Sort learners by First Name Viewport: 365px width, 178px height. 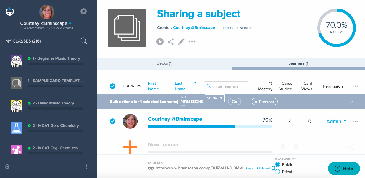154,86
